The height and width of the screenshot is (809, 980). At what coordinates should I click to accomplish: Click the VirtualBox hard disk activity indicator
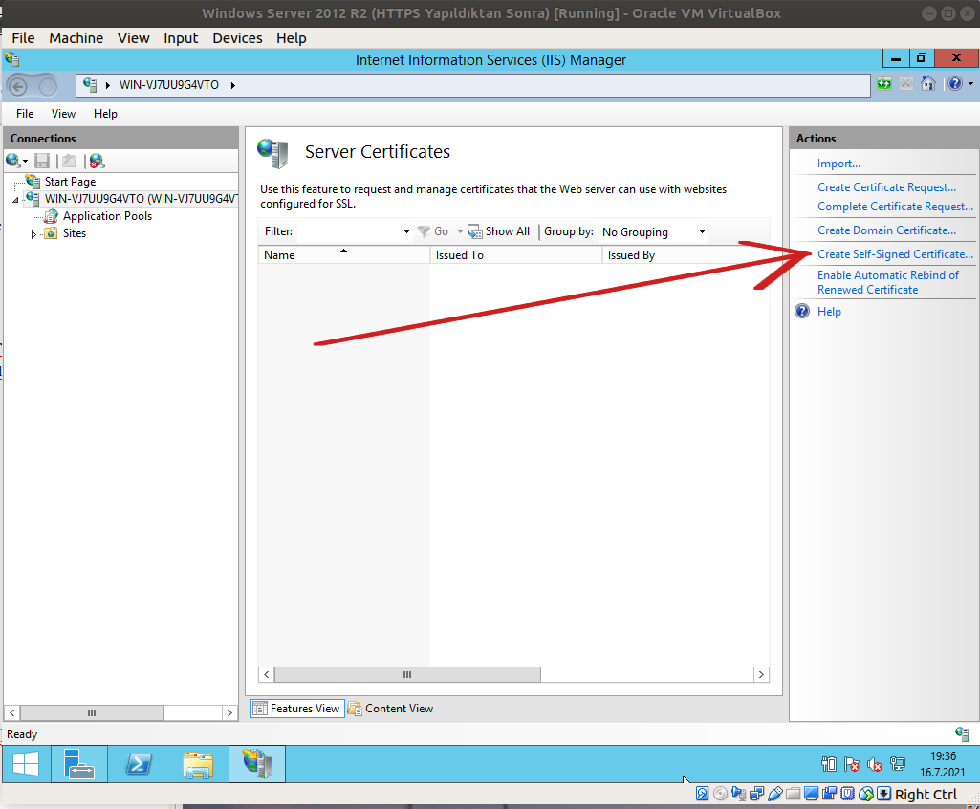click(702, 794)
